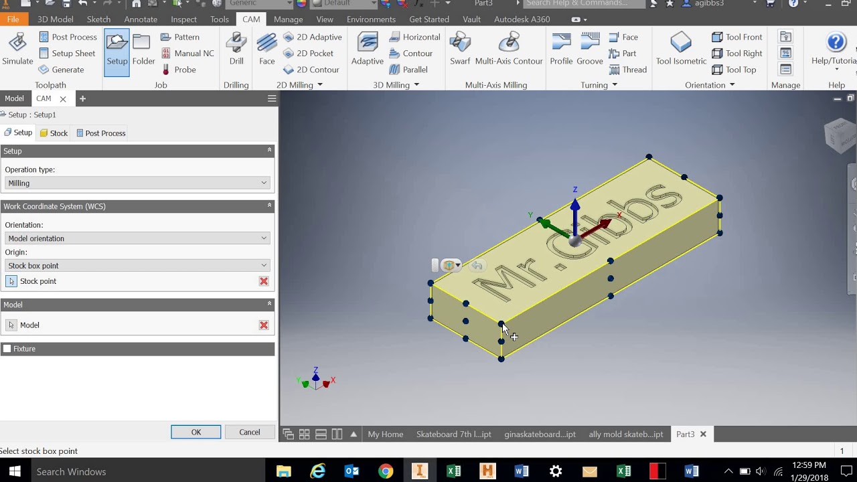This screenshot has height=482, width=857.
Task: Open File Explorer from taskbar
Action: pos(283,472)
